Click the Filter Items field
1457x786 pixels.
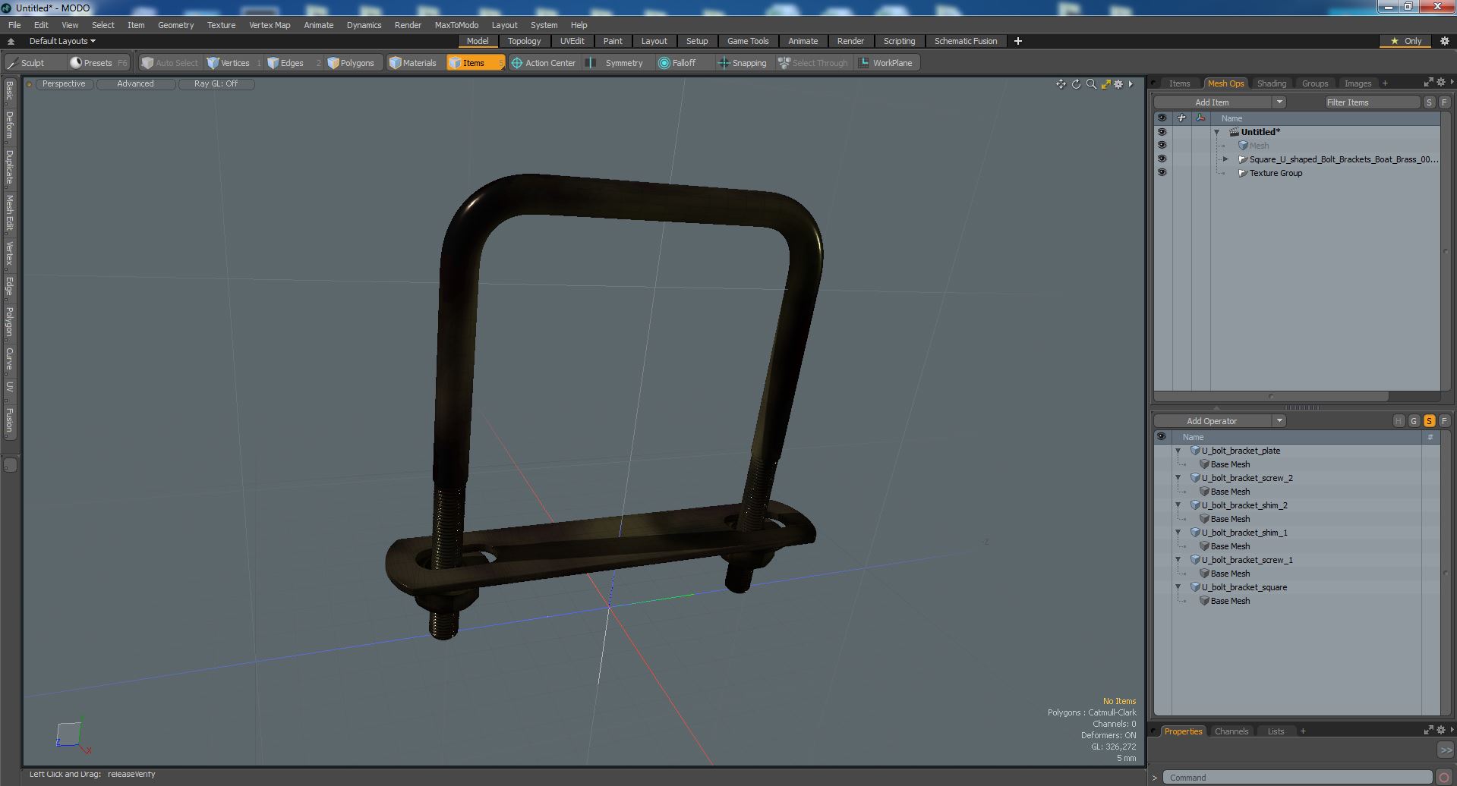click(1372, 102)
